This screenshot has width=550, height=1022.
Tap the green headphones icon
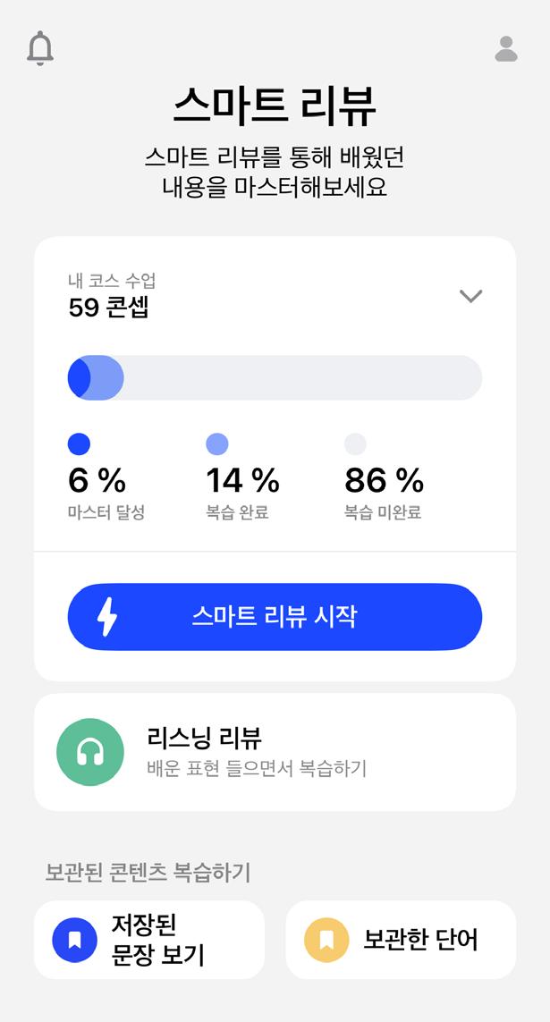[90, 752]
